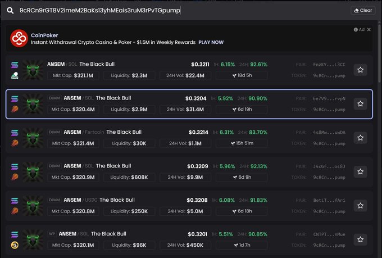Favorite the pair 4s8Mw...uwDA

click(360, 138)
